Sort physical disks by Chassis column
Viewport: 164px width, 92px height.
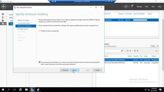(x=154, y=56)
